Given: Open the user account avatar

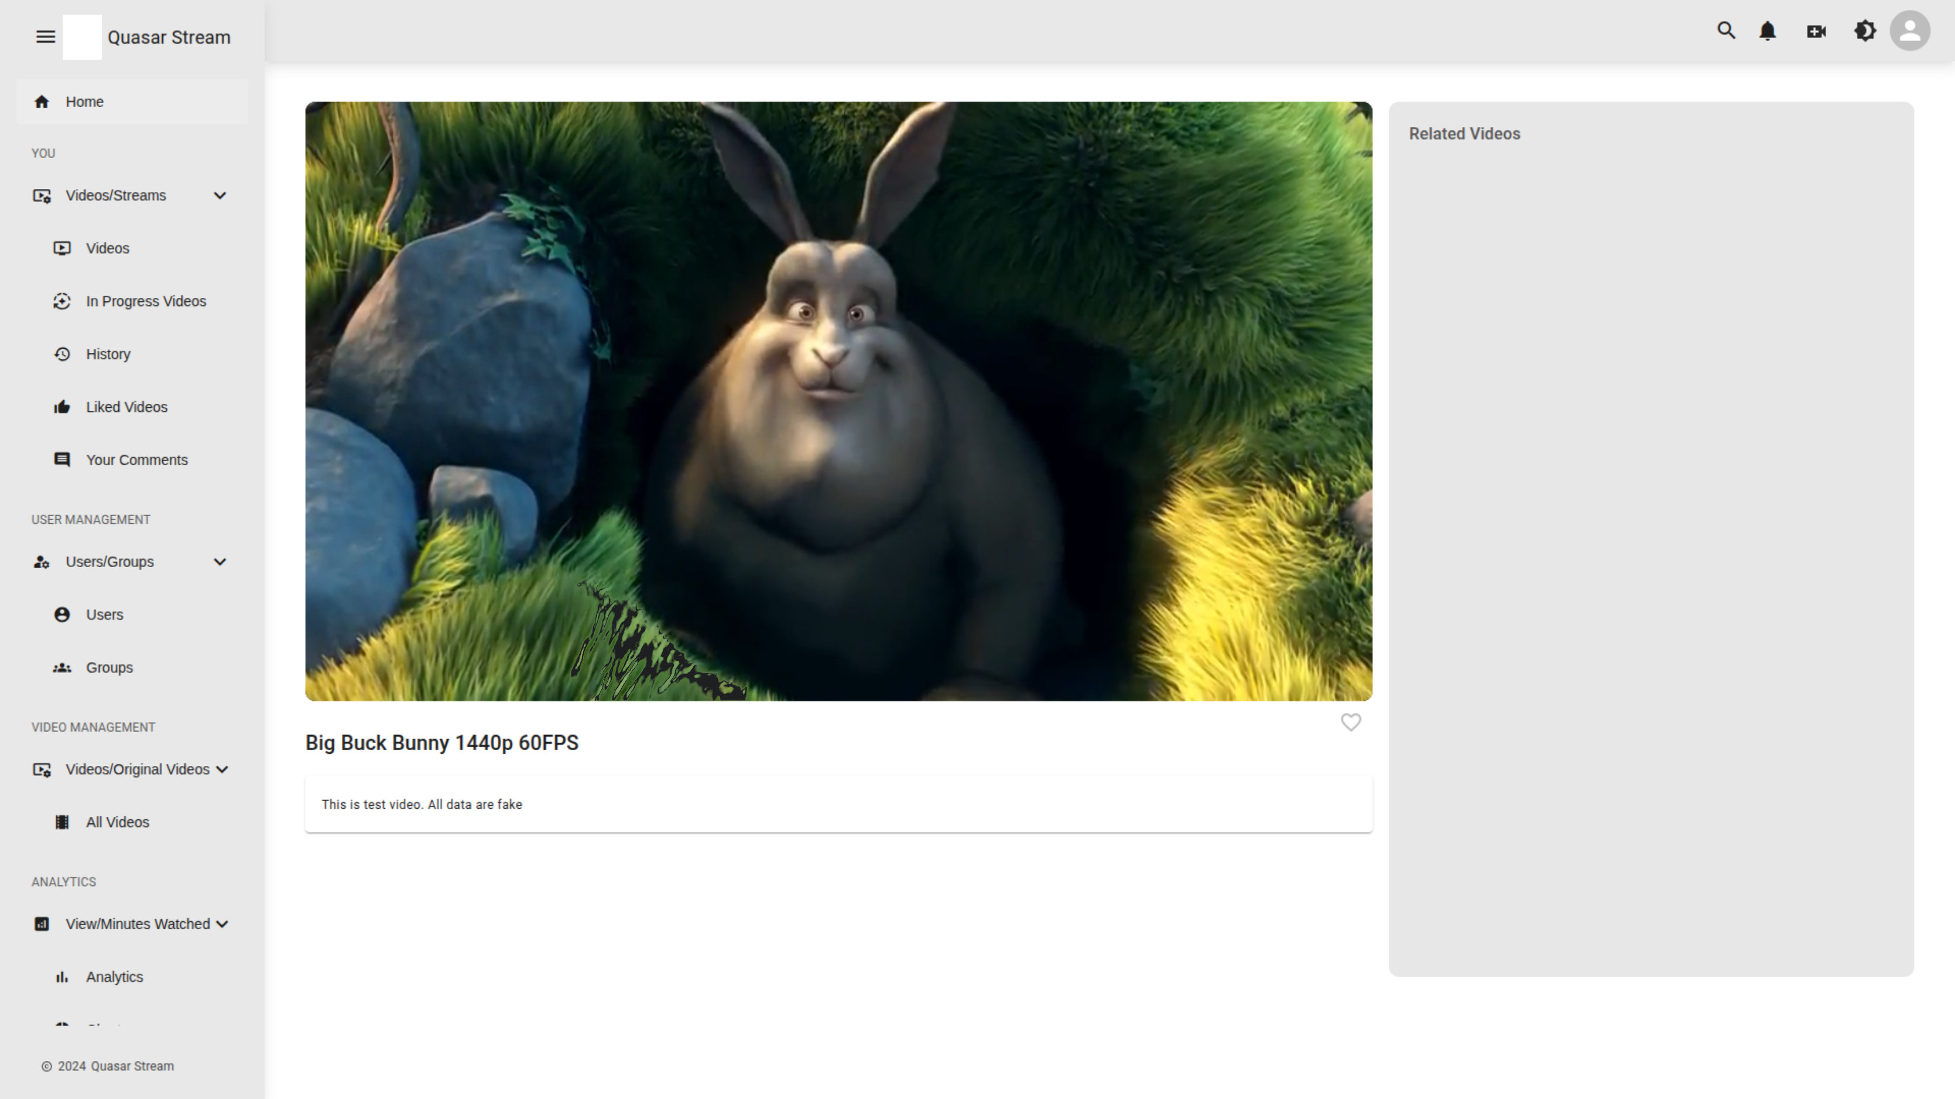Looking at the screenshot, I should [x=1909, y=31].
